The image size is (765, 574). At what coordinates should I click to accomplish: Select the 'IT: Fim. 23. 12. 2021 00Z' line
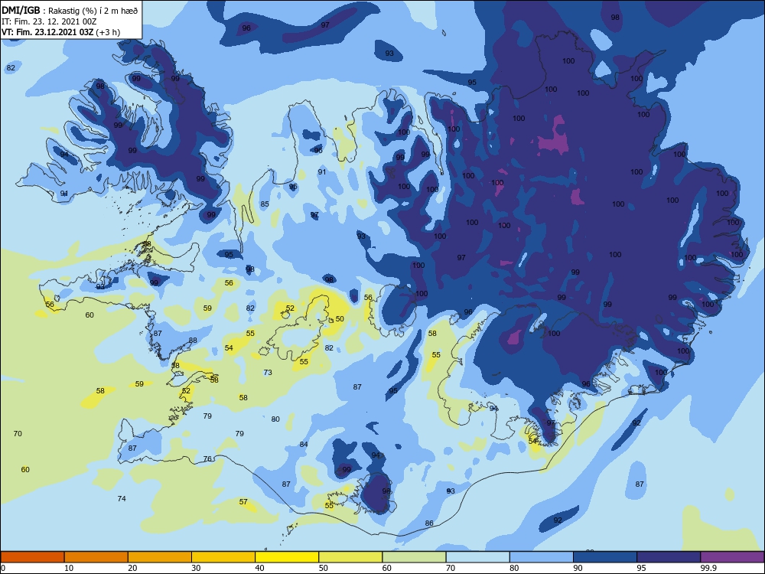point(50,21)
